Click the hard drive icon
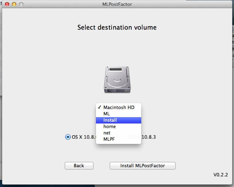The height and width of the screenshot is (187, 234). pos(117,80)
